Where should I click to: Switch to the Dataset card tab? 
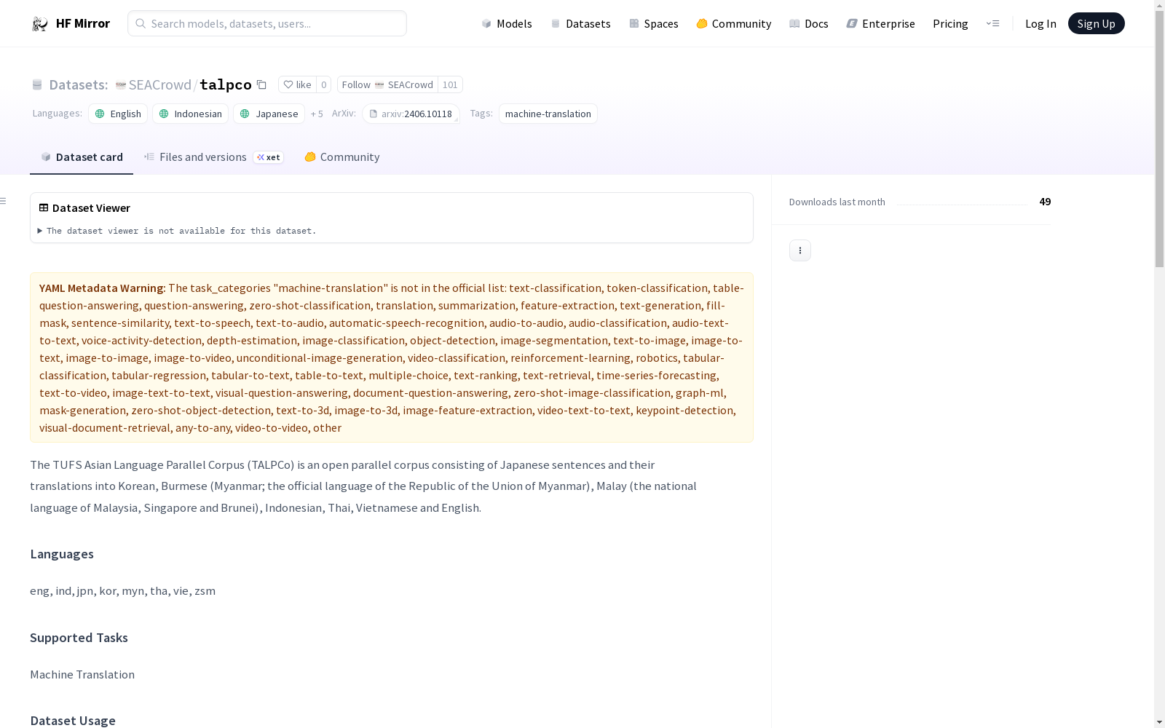82,157
